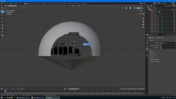Click the zoom magnifier viewport gizmo
176x99 pixels.
click(143, 19)
